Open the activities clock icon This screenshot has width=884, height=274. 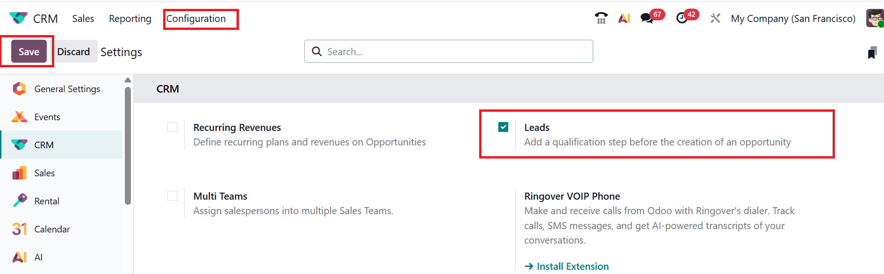point(682,18)
